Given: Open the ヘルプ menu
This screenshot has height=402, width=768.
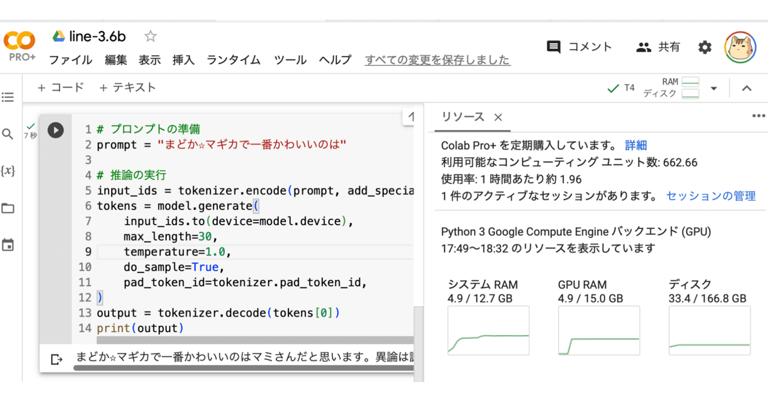Looking at the screenshot, I should (335, 60).
